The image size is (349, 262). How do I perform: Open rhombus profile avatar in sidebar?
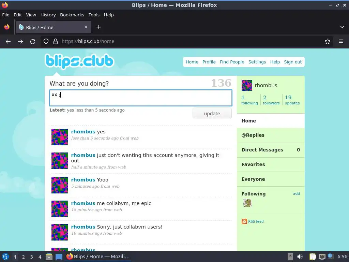point(247,85)
